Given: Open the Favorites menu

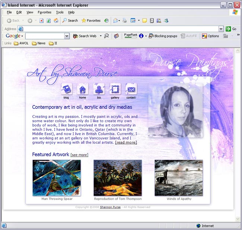Looking at the screenshot, I should [44, 12].
